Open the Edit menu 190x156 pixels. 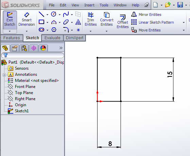tap(63, 5)
